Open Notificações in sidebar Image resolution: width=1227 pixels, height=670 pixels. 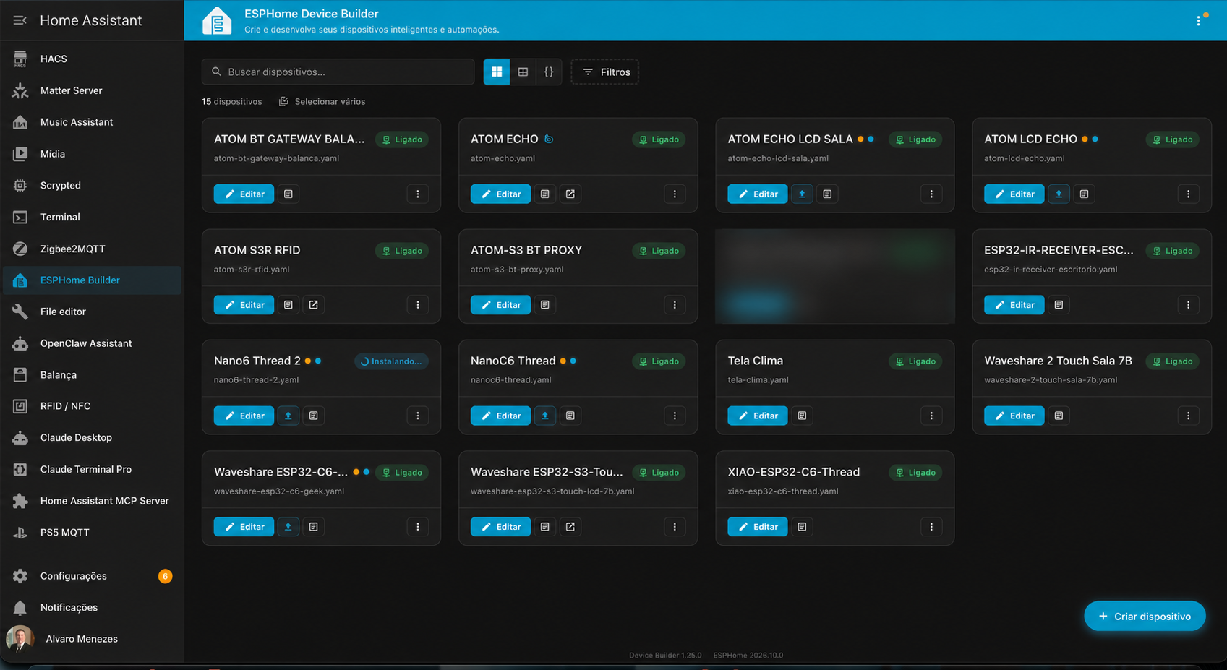tap(92, 607)
